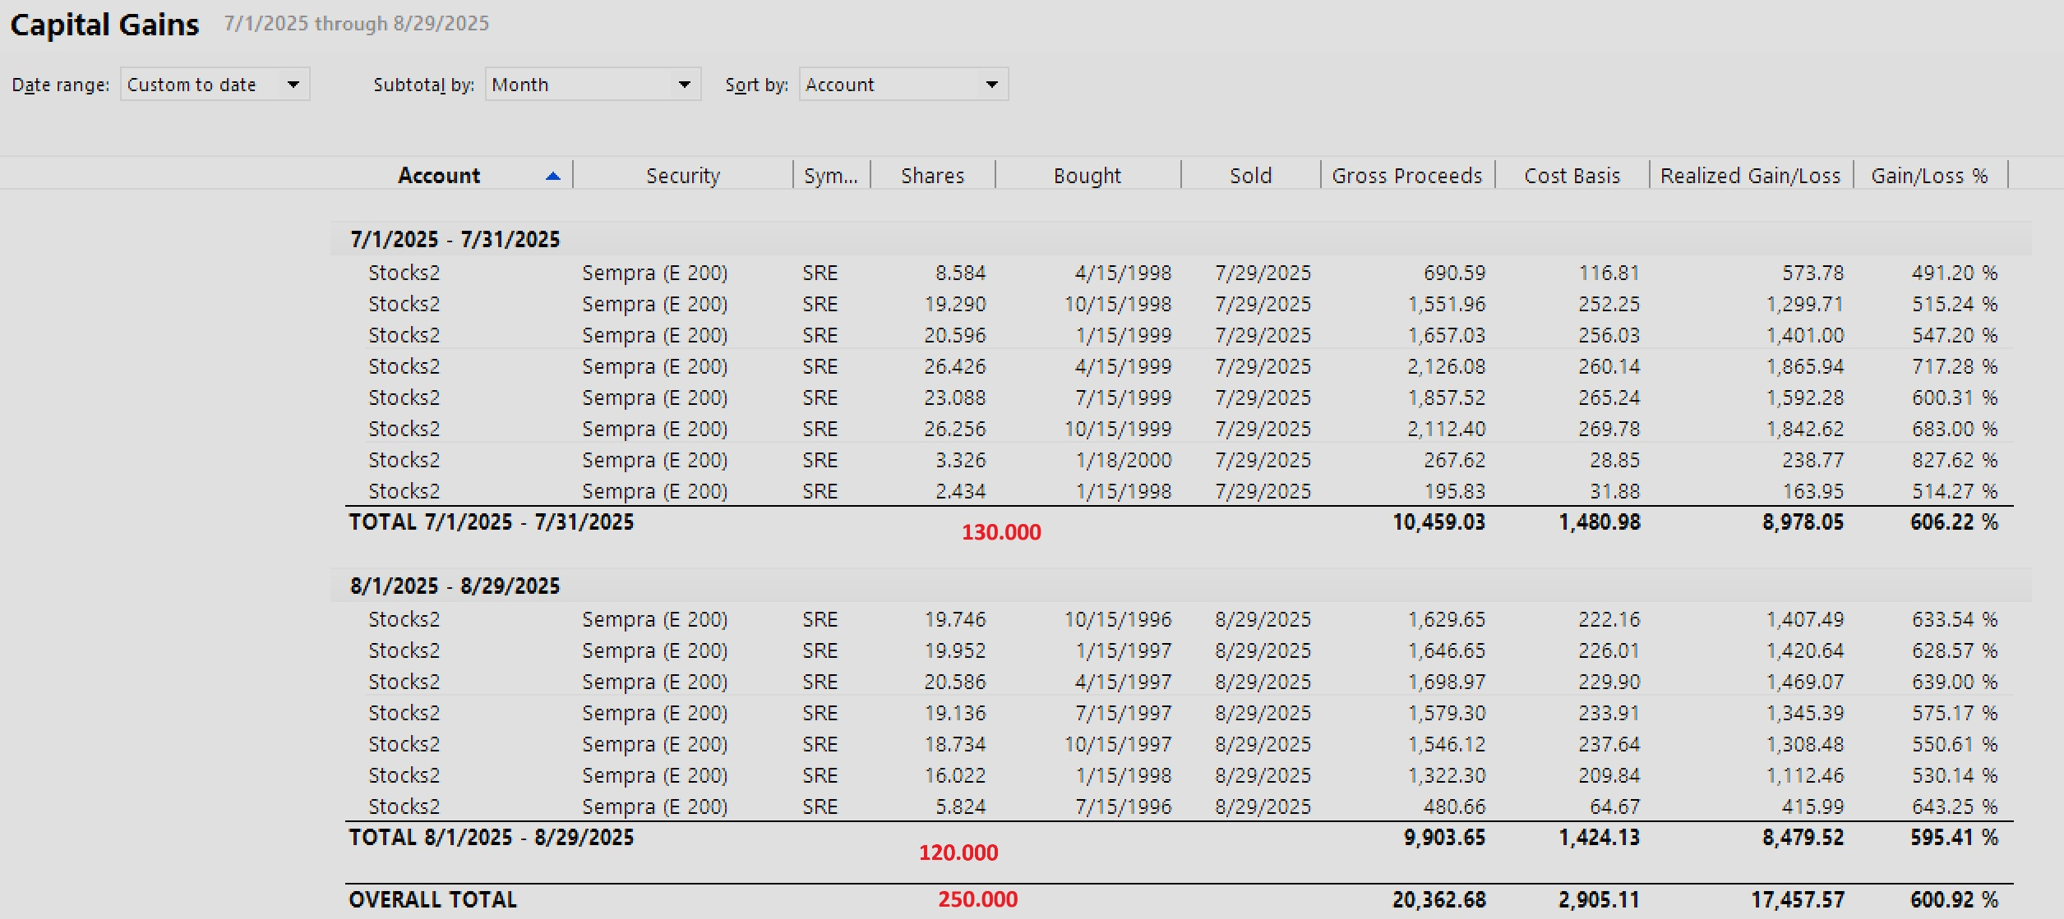
Task: Sort by Gross Proceeds column header
Action: pos(1406,176)
